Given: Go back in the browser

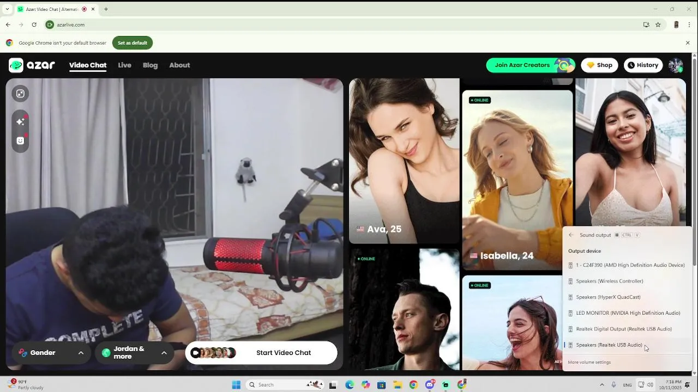Looking at the screenshot, I should 8,24.
